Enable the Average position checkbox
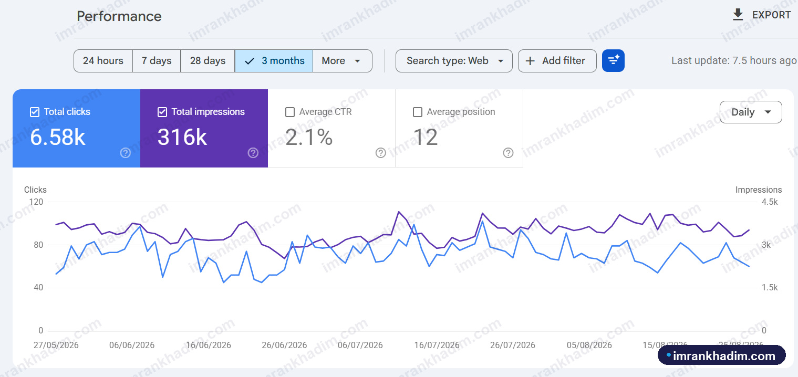Image resolution: width=798 pixels, height=377 pixels. click(418, 112)
